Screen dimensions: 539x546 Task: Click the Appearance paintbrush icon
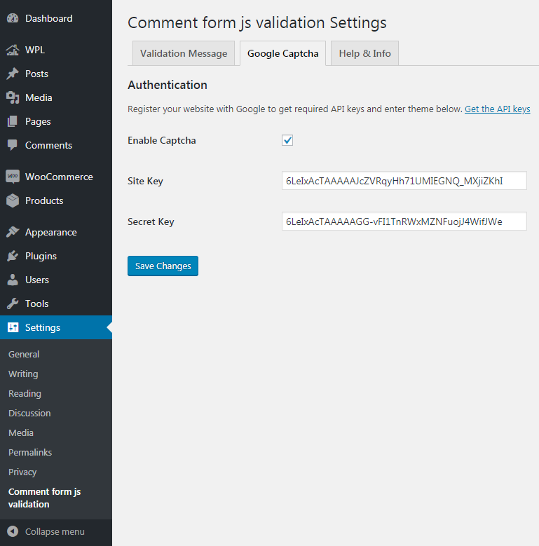point(13,232)
